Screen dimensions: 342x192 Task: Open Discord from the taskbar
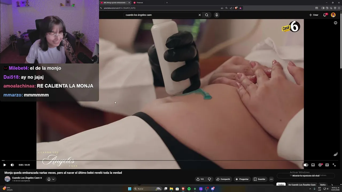[213, 189]
